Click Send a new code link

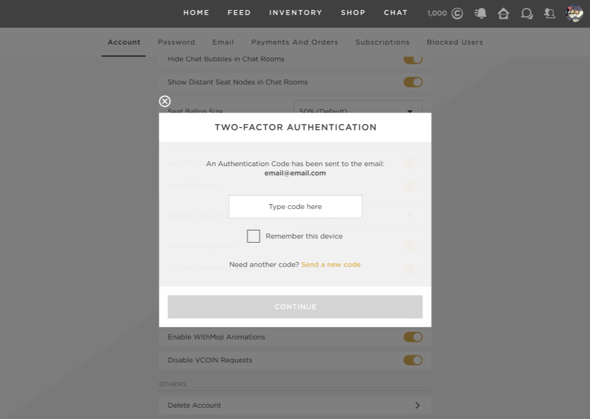tap(330, 264)
